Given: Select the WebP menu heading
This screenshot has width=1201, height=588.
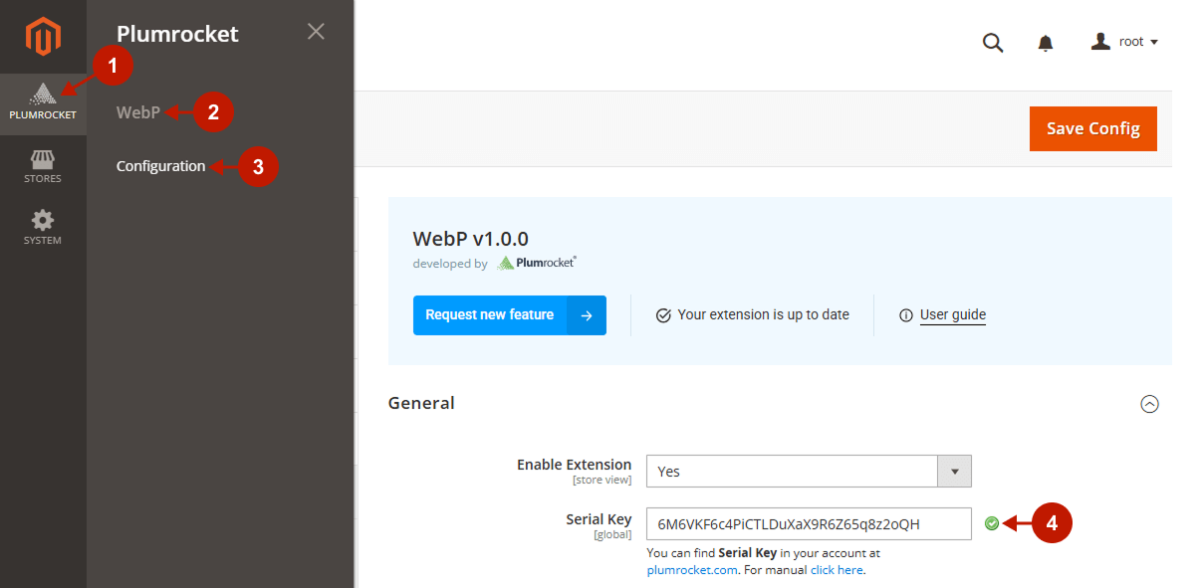Looking at the screenshot, I should [x=137, y=112].
